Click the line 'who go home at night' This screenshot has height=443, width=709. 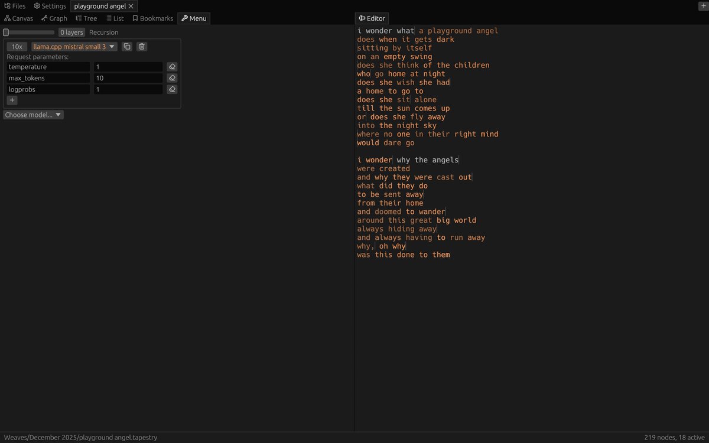(401, 74)
